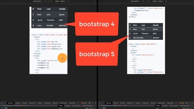Image resolution: width=194 pixels, height=109 pixels.
Task: Open kebab menu in left DevTools tab bar
Action: pyautogui.click(x=92, y=103)
